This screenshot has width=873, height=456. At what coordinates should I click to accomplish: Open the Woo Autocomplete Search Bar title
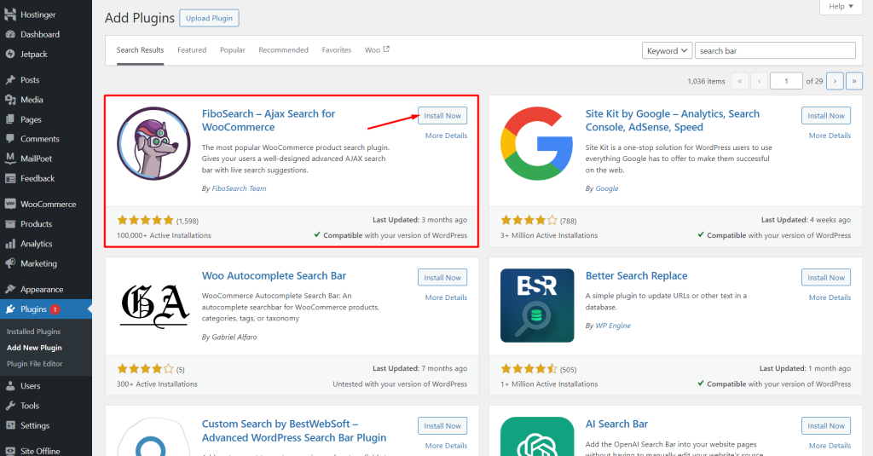tap(274, 275)
